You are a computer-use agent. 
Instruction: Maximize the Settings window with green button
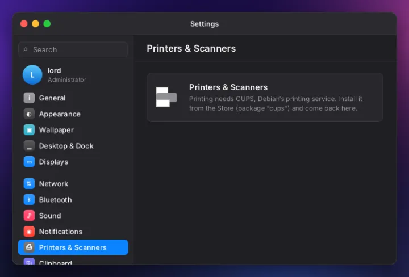pyautogui.click(x=47, y=24)
